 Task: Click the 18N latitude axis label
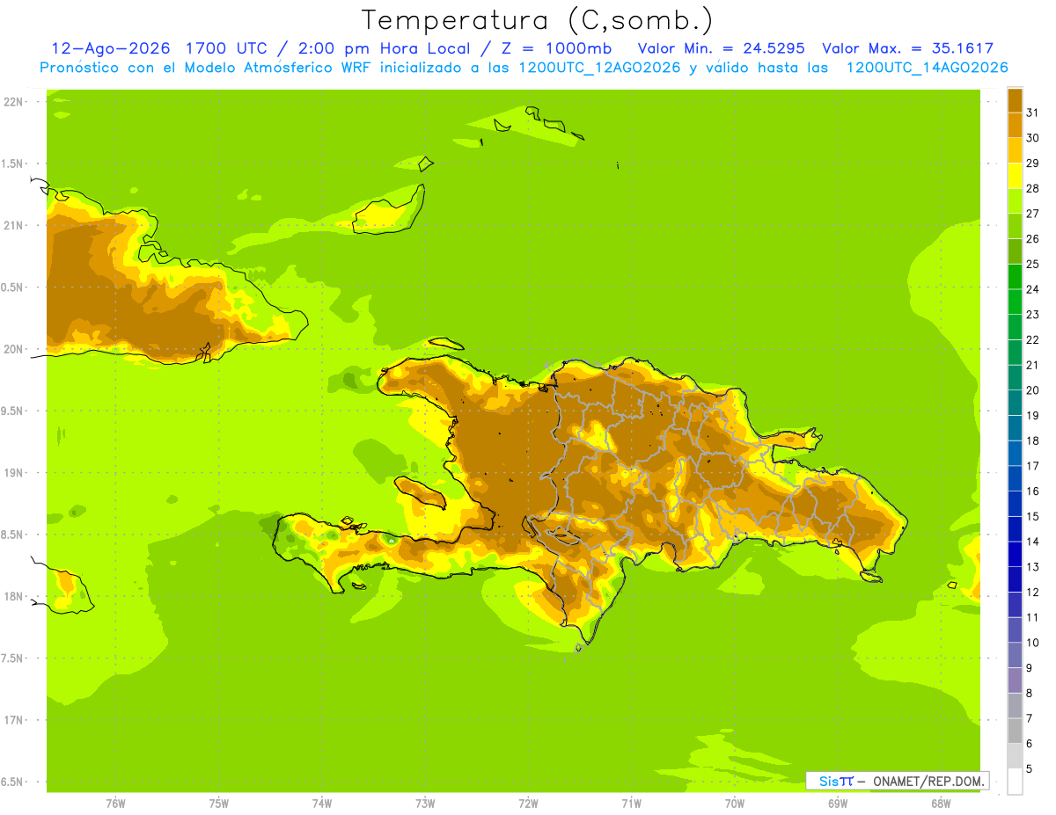(x=13, y=596)
